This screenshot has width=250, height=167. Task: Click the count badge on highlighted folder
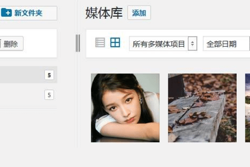(x=49, y=75)
